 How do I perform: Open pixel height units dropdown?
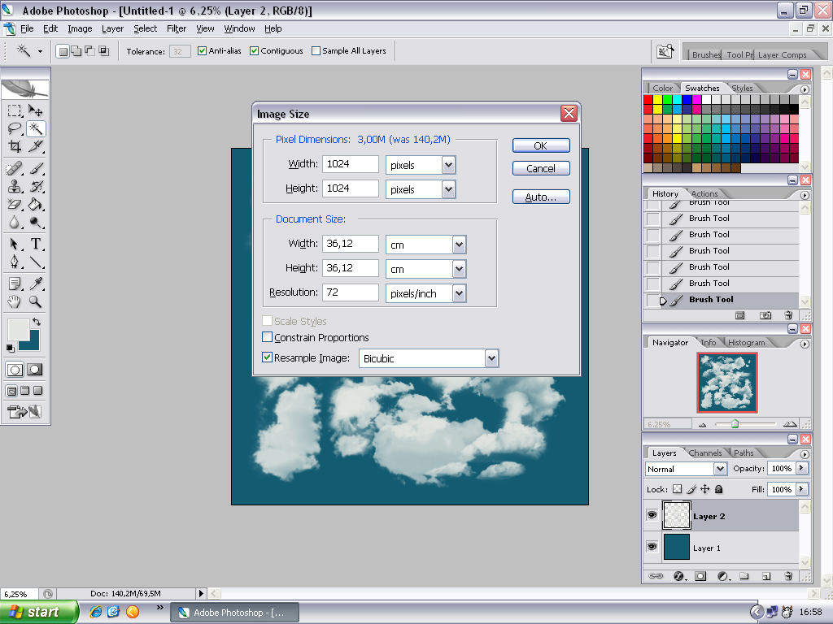tap(448, 189)
